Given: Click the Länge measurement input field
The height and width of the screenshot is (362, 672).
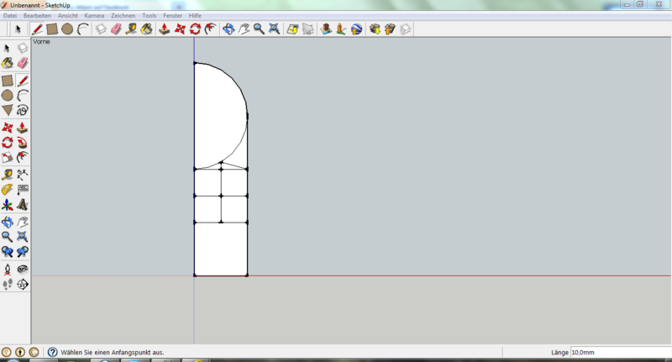Looking at the screenshot, I should tap(620, 353).
